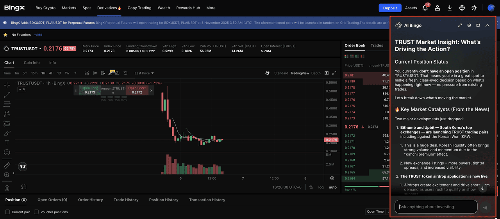Start a new AI Bingo chat
The image size is (500, 219).
[x=478, y=25]
